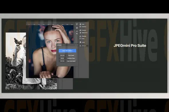Select the JPEGmini entry in panel dock
The width and height of the screenshot is (169, 112).
84,46
